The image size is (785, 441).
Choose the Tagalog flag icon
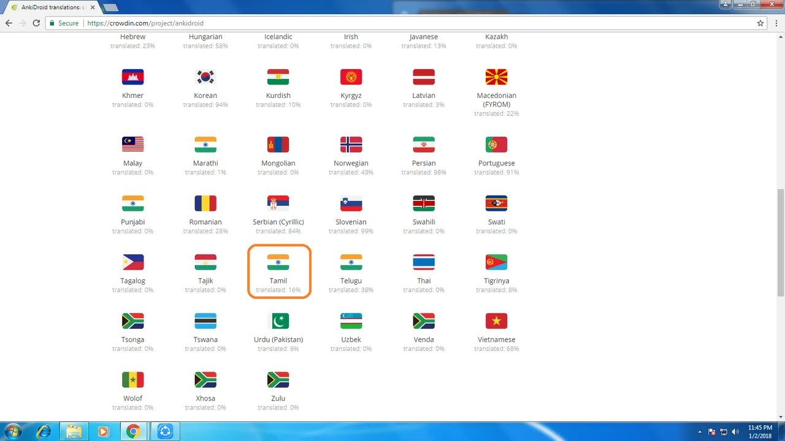coord(132,262)
